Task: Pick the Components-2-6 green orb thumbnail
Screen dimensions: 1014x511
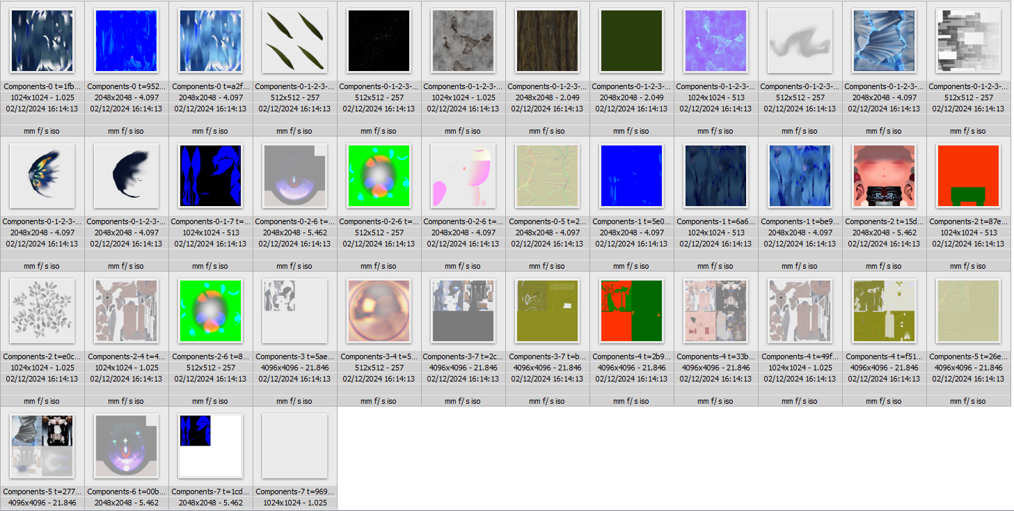Action: click(x=210, y=310)
